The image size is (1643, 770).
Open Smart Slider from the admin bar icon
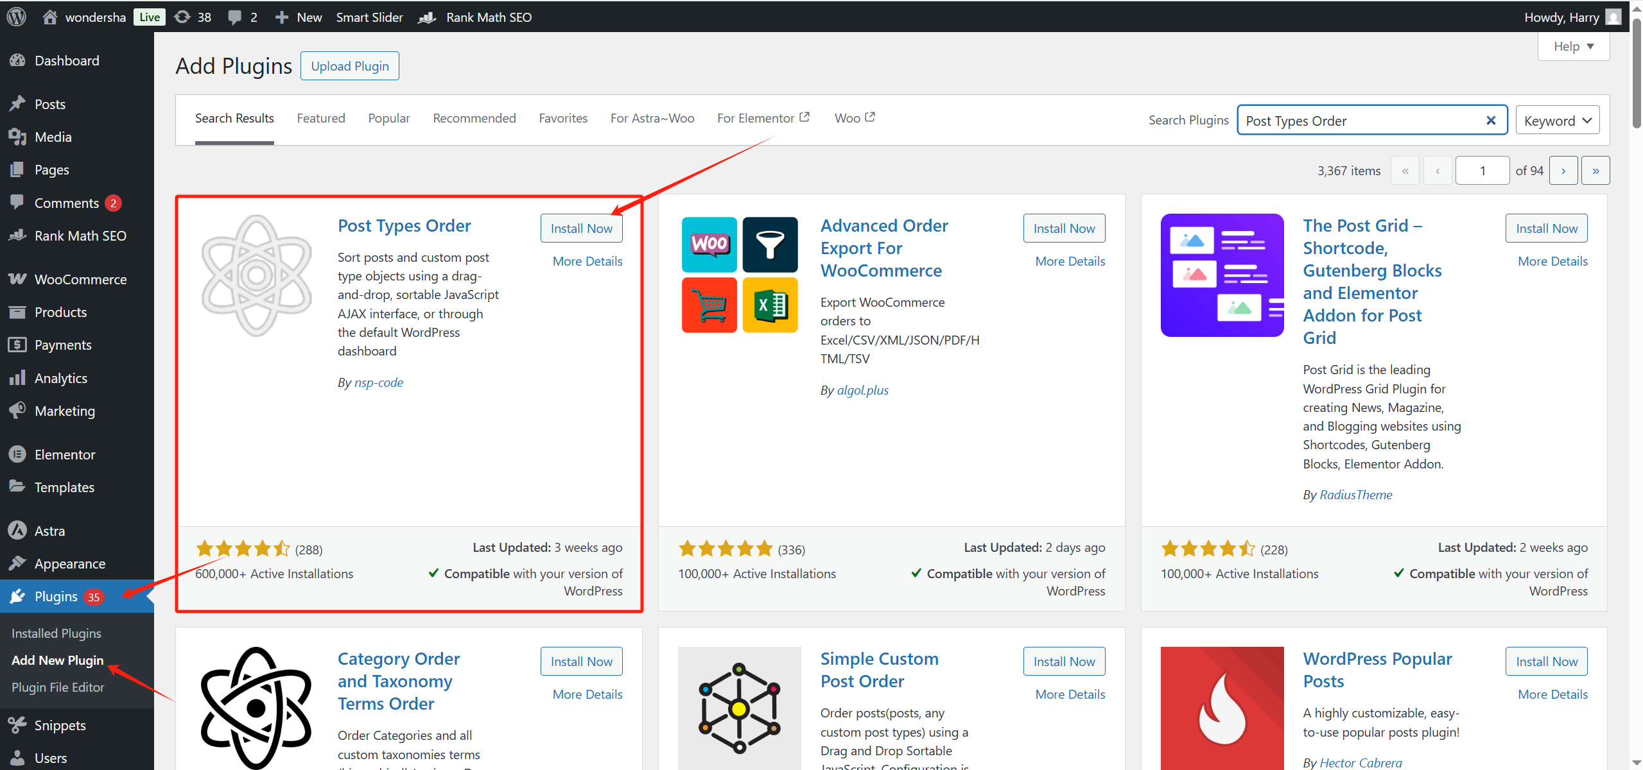[370, 17]
